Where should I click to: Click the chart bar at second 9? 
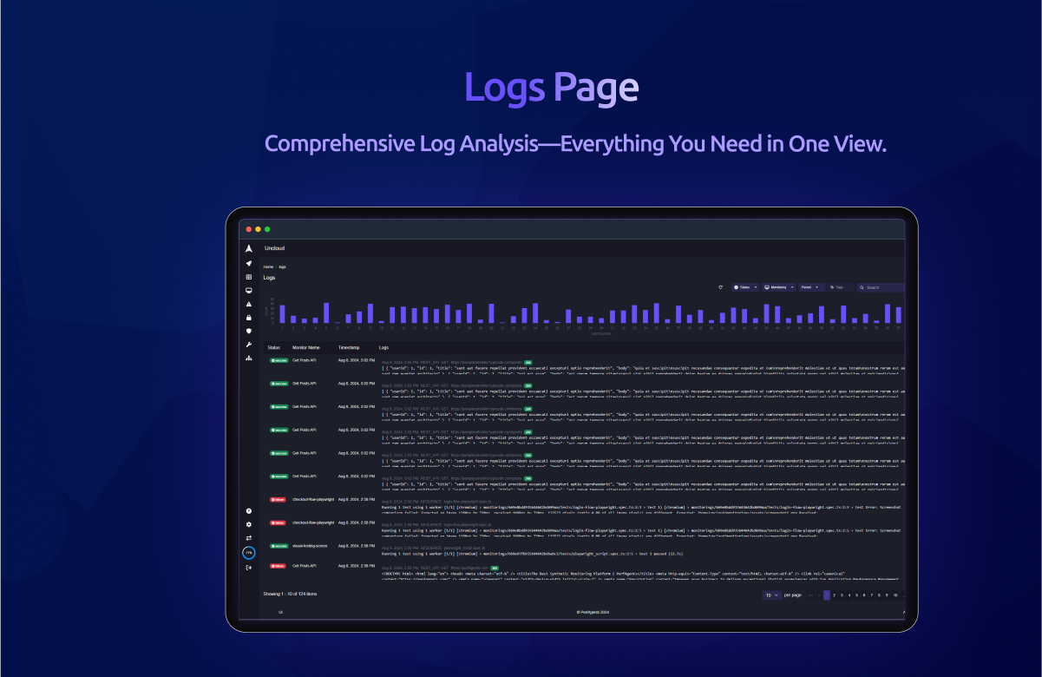370,313
